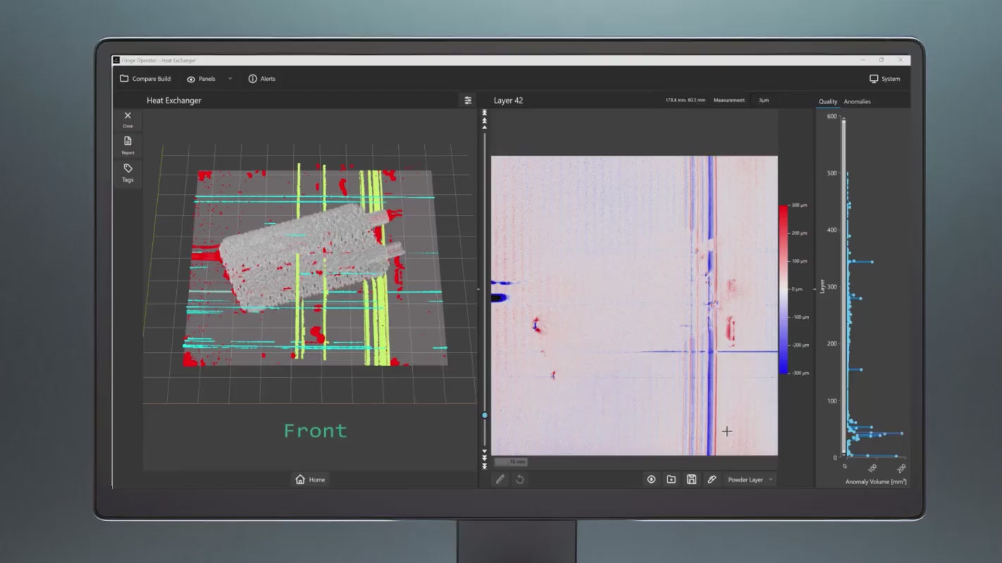Save the layer image with disk icon
Image resolution: width=1002 pixels, height=563 pixels.
tap(692, 479)
